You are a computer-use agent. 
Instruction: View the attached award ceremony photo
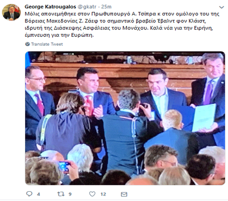[125, 118]
